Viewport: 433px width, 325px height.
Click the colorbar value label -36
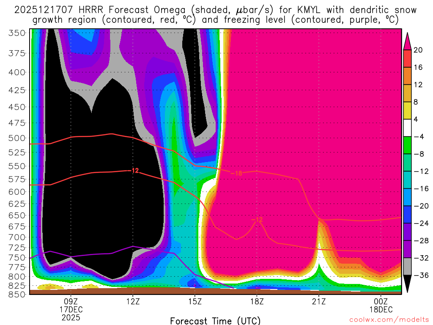pos(421,275)
